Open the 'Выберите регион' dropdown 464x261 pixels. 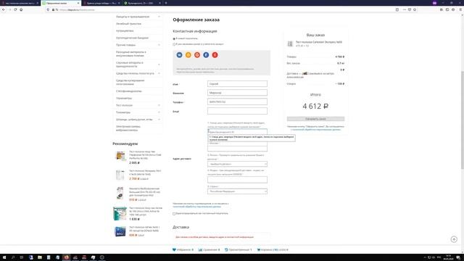pyautogui.click(x=237, y=164)
